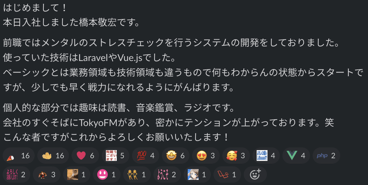Toggle the red Laravel logo reaction
This screenshot has height=185, width=368.
coord(227,174)
